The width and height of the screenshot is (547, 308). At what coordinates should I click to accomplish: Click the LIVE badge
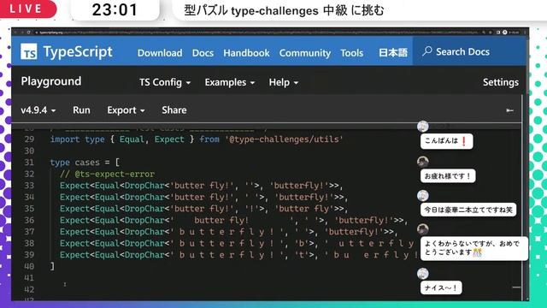tap(28, 9)
